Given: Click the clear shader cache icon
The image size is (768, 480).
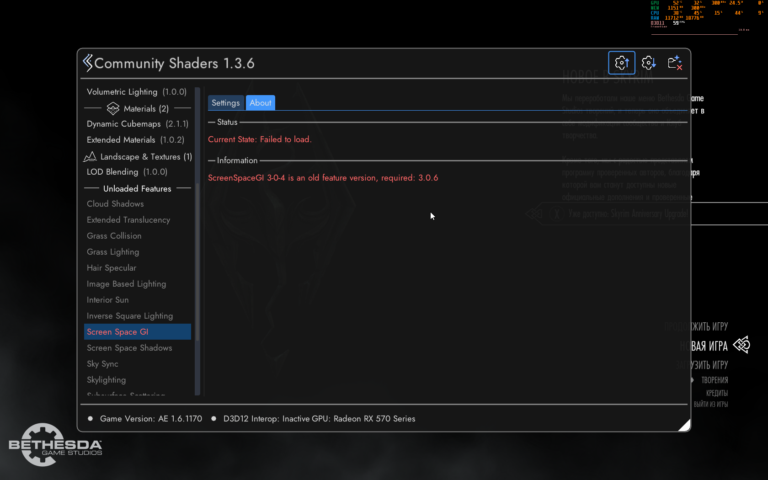Looking at the screenshot, I should (675, 63).
